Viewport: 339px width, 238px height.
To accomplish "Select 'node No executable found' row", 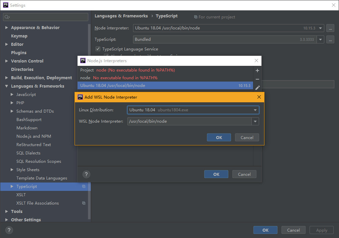I will pyautogui.click(x=165, y=78).
